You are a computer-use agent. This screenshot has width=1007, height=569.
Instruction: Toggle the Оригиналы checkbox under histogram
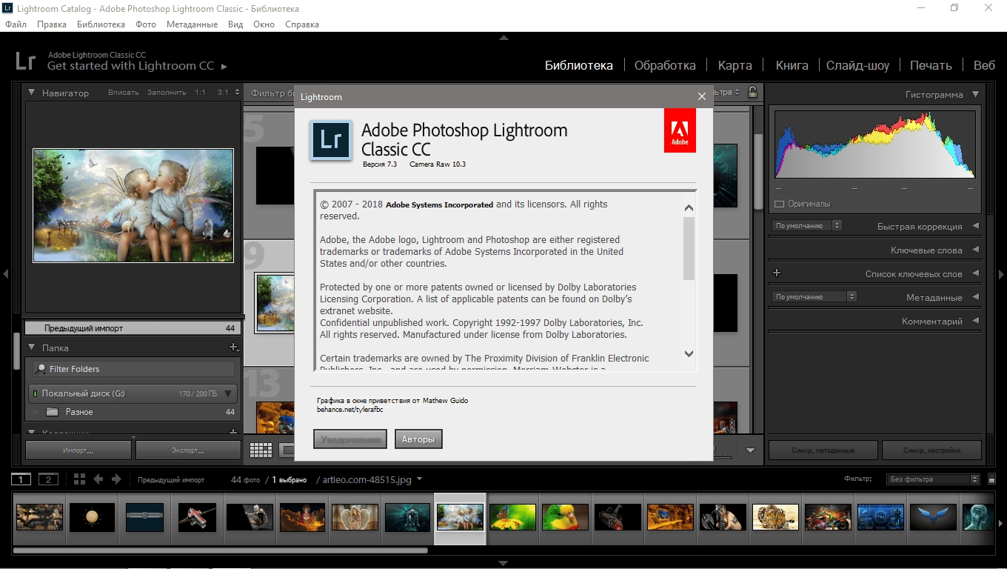coord(779,204)
